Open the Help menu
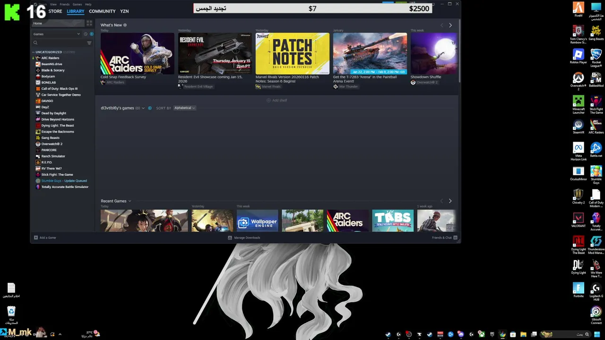605x340 pixels. (x=88, y=4)
